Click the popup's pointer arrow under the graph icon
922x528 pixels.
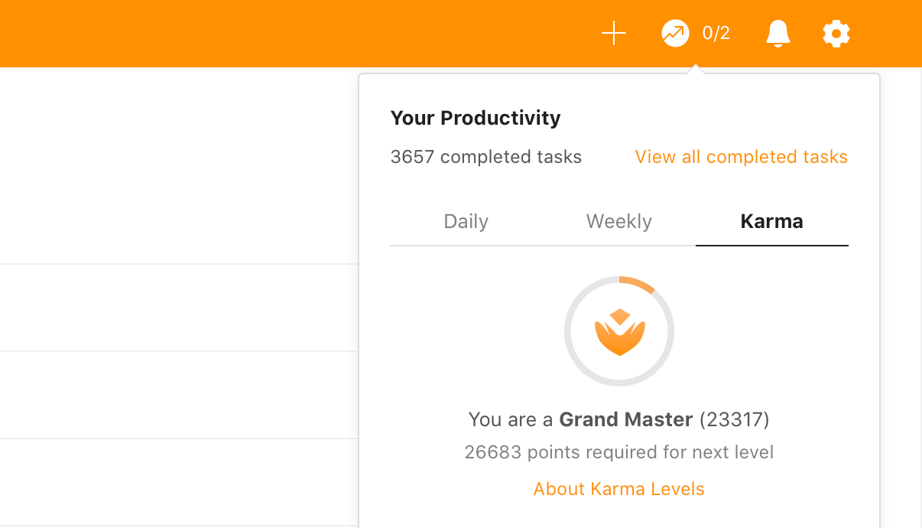coord(696,69)
